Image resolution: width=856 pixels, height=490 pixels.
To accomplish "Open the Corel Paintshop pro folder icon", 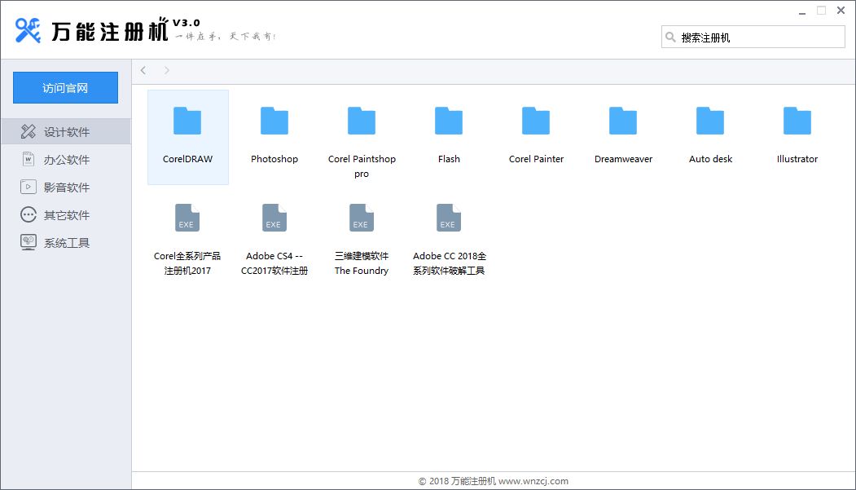I will [x=362, y=121].
